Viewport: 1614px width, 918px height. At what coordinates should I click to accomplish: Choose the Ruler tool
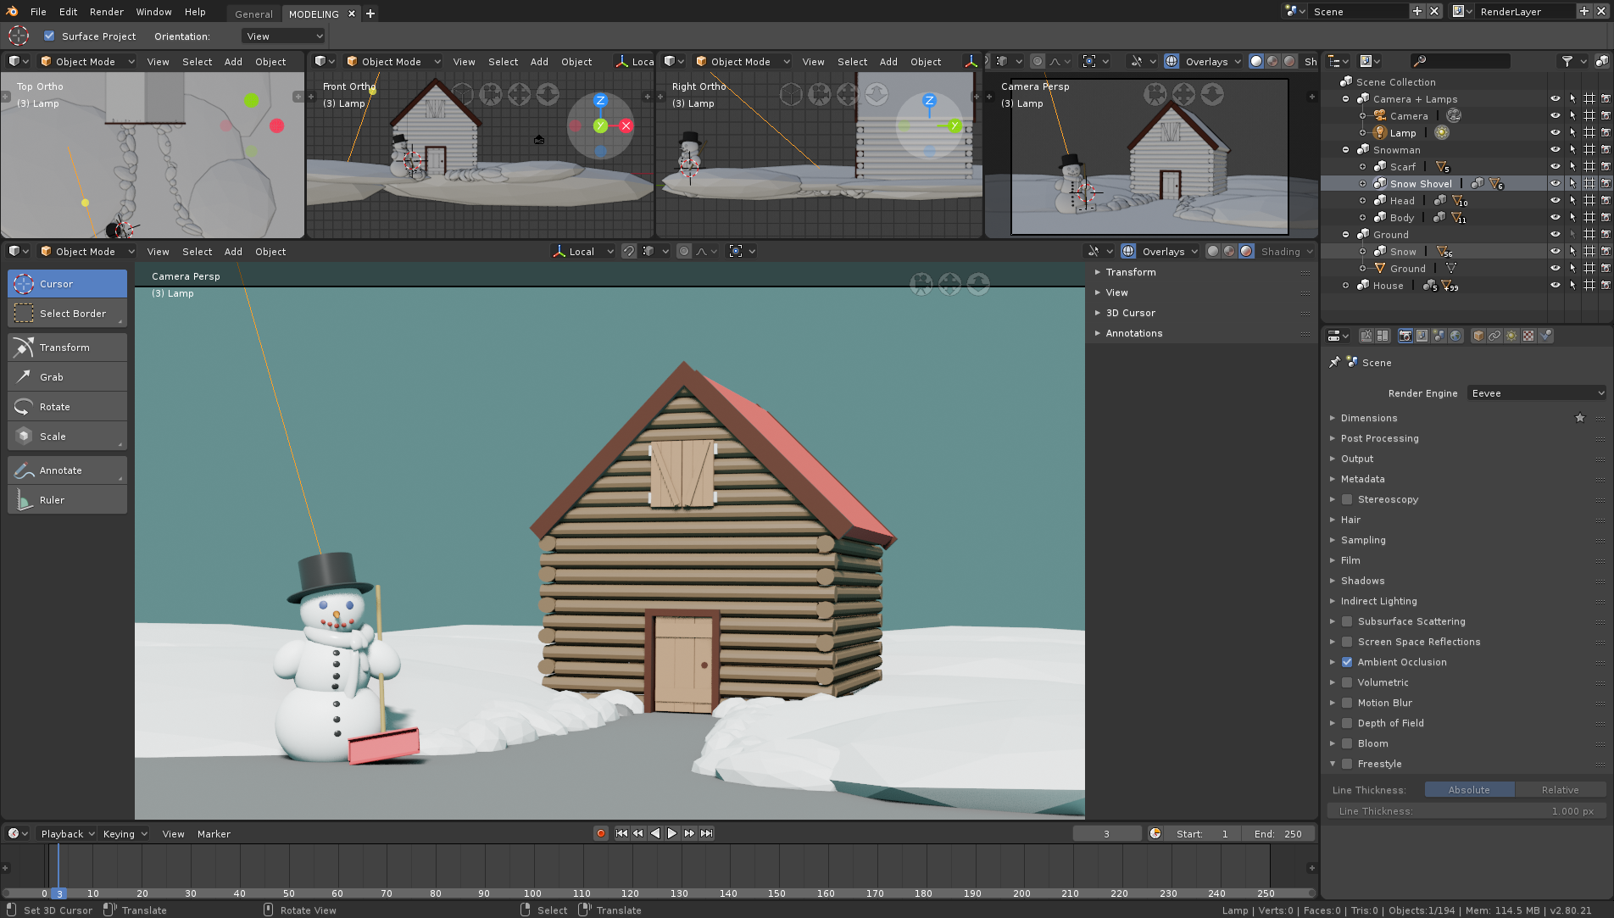point(67,500)
